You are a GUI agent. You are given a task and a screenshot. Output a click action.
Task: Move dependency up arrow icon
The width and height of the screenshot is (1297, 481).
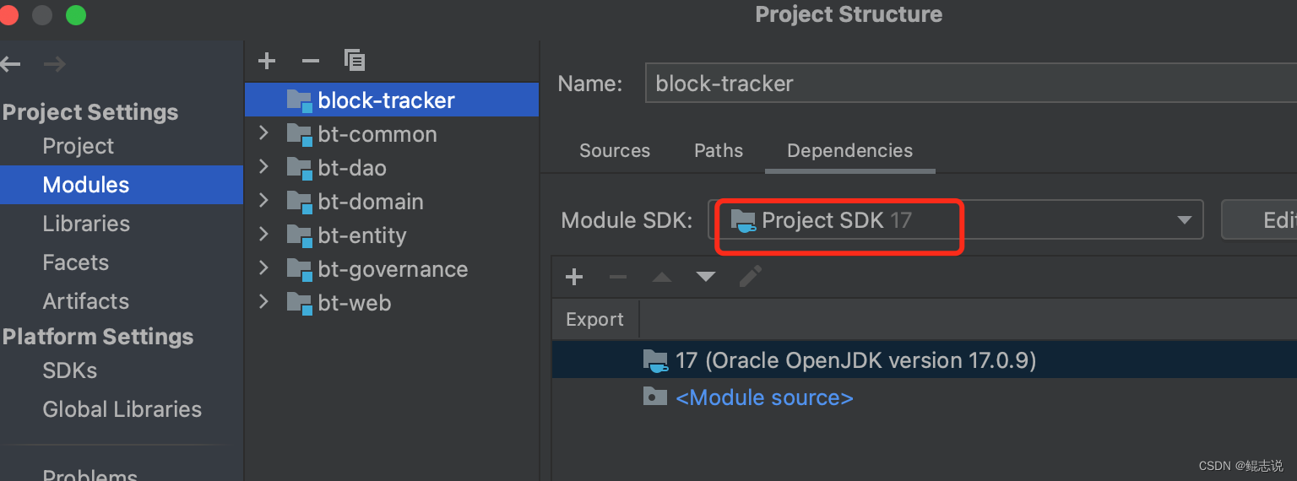662,277
